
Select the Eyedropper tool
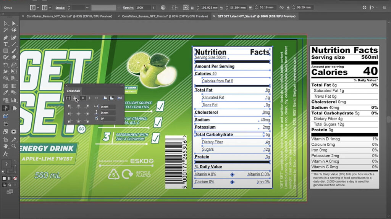click(x=5, y=93)
